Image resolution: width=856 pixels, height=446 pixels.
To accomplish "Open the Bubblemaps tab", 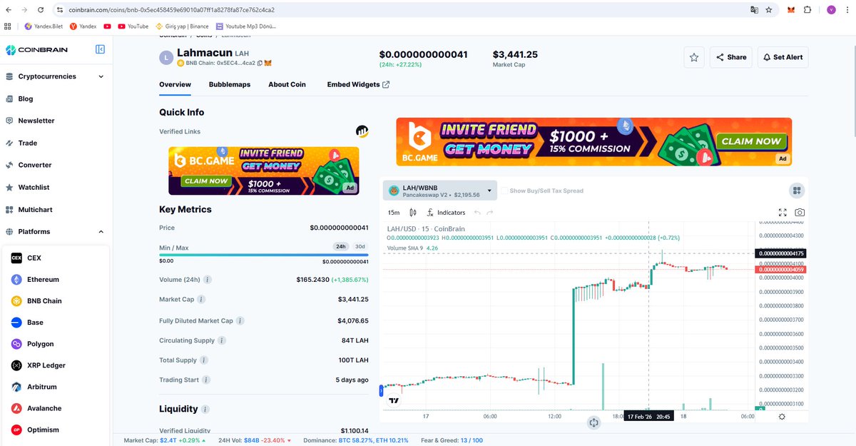I will coord(230,84).
